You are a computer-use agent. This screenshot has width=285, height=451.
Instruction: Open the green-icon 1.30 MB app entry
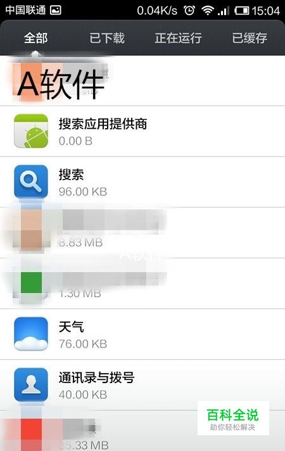(142, 284)
